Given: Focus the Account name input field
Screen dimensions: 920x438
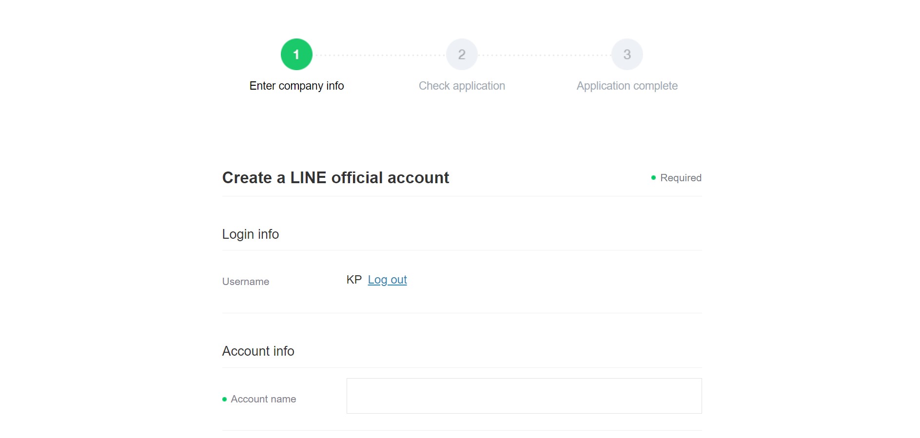Looking at the screenshot, I should coord(524,396).
